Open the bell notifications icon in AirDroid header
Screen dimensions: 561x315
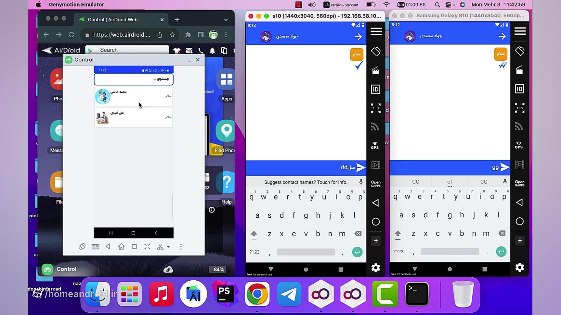tap(212, 50)
